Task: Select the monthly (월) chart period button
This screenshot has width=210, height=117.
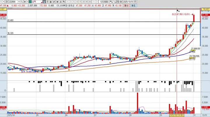Action: click(x=51, y=2)
